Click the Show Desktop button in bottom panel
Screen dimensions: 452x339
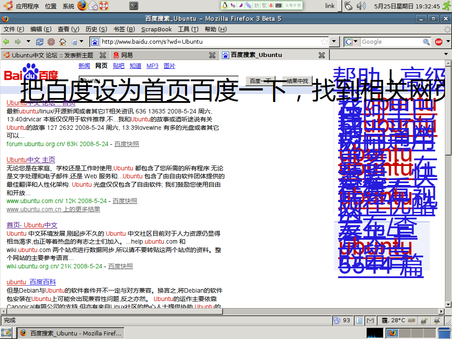(x=6, y=333)
